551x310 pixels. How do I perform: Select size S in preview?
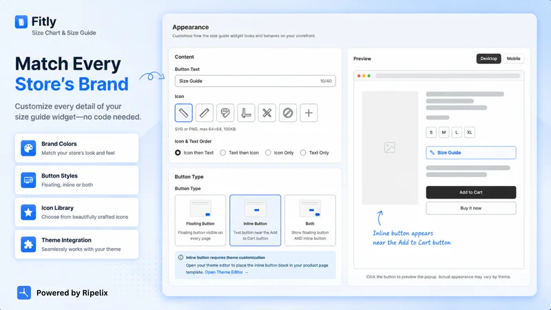431,132
